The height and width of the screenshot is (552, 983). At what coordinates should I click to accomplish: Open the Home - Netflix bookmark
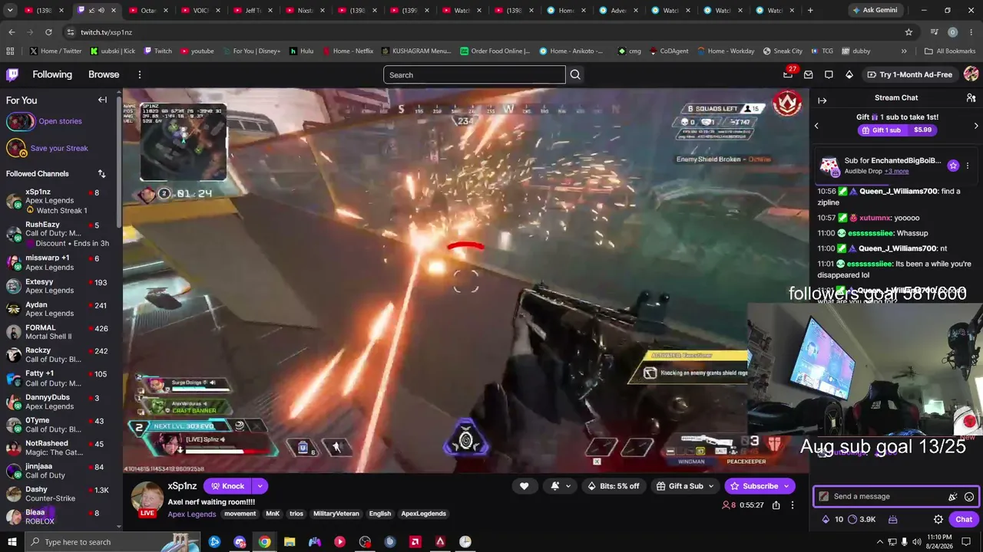tap(347, 51)
